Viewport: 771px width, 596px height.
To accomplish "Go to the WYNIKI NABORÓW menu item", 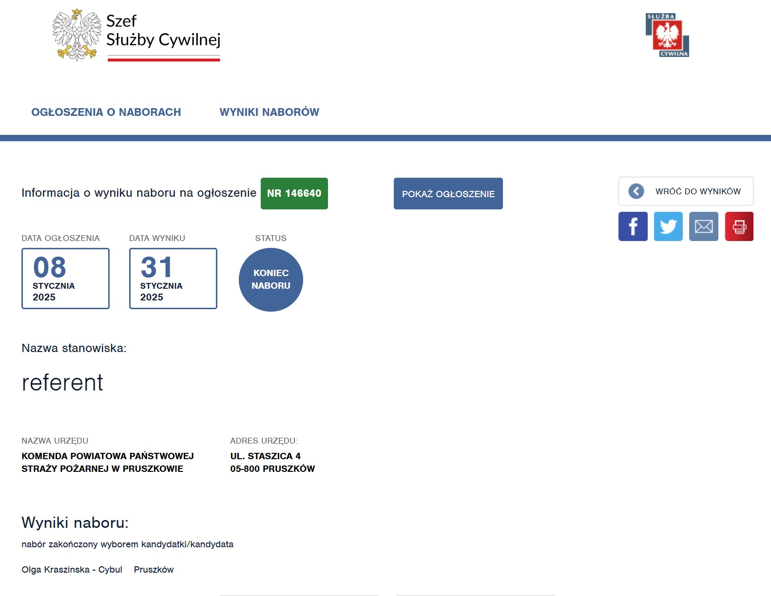I will pyautogui.click(x=269, y=112).
